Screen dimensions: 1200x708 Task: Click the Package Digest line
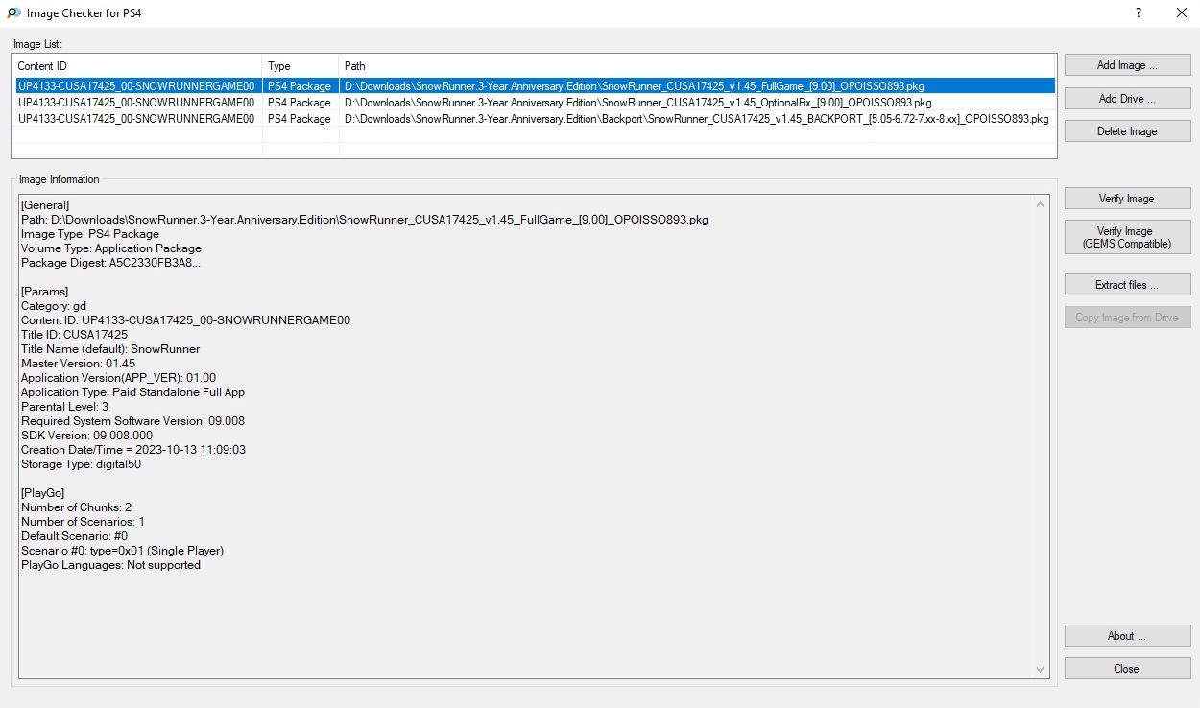(x=111, y=263)
